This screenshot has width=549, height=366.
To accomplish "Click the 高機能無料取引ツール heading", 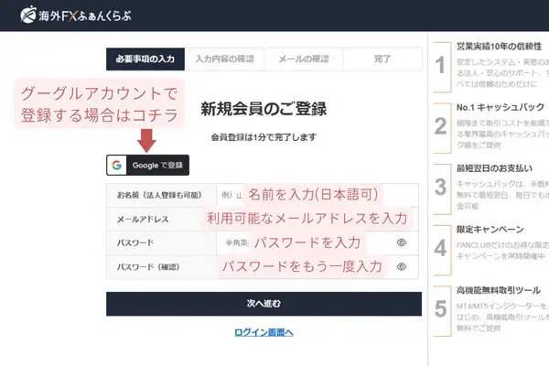I will click(499, 290).
